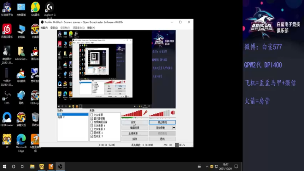Select the OBS icon in the taskbar
The image size is (304, 171).
coord(60,166)
